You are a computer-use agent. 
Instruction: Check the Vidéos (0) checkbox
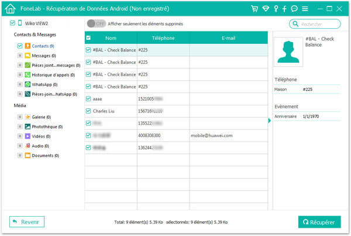click(x=20, y=136)
